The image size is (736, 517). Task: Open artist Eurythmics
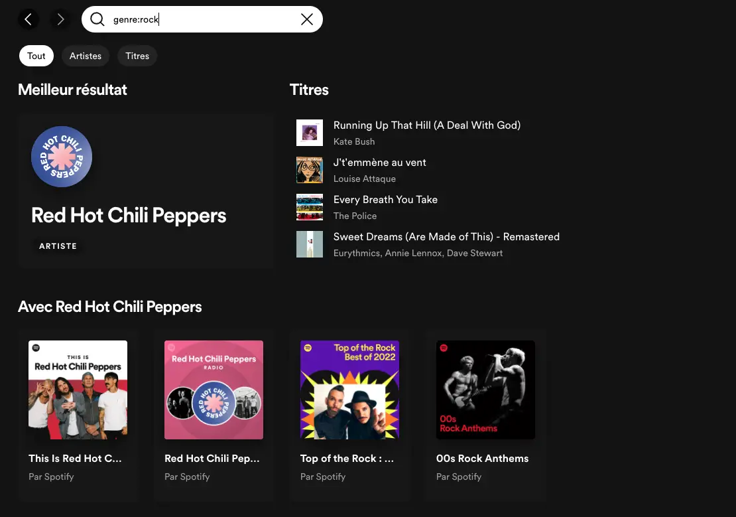356,253
